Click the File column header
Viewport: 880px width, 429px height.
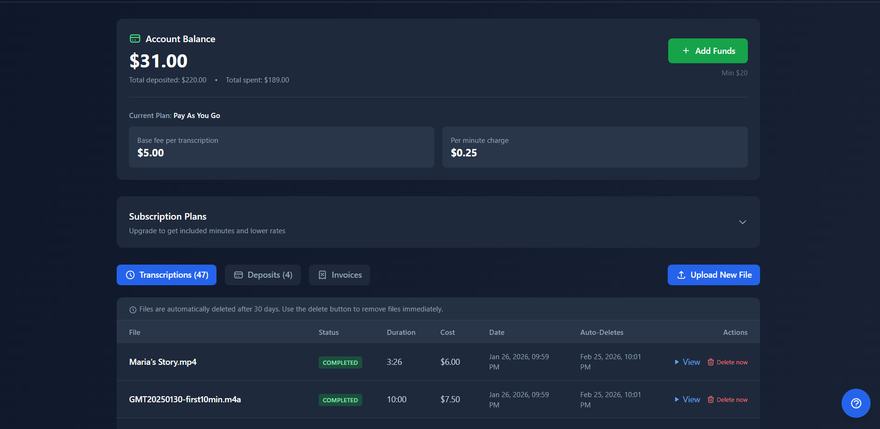(134, 333)
